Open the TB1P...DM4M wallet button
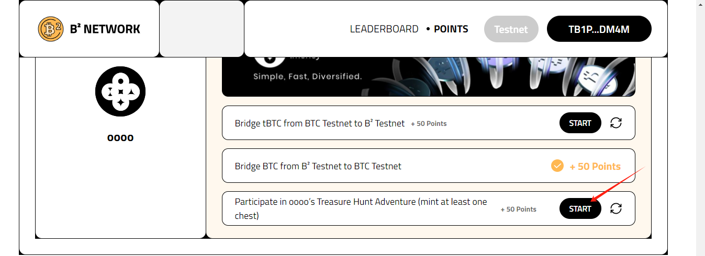The image size is (705, 256). (599, 29)
